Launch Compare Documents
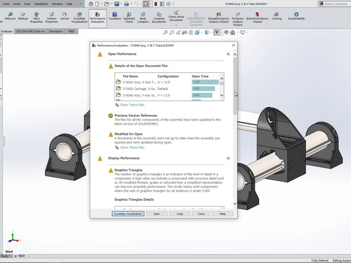This screenshot has height=263, width=351. (x=159, y=18)
